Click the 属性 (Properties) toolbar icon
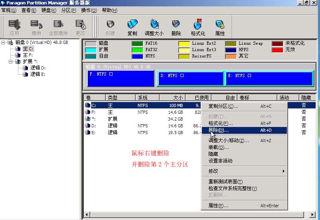Viewport: 320px width, 220px height. pos(220,28)
